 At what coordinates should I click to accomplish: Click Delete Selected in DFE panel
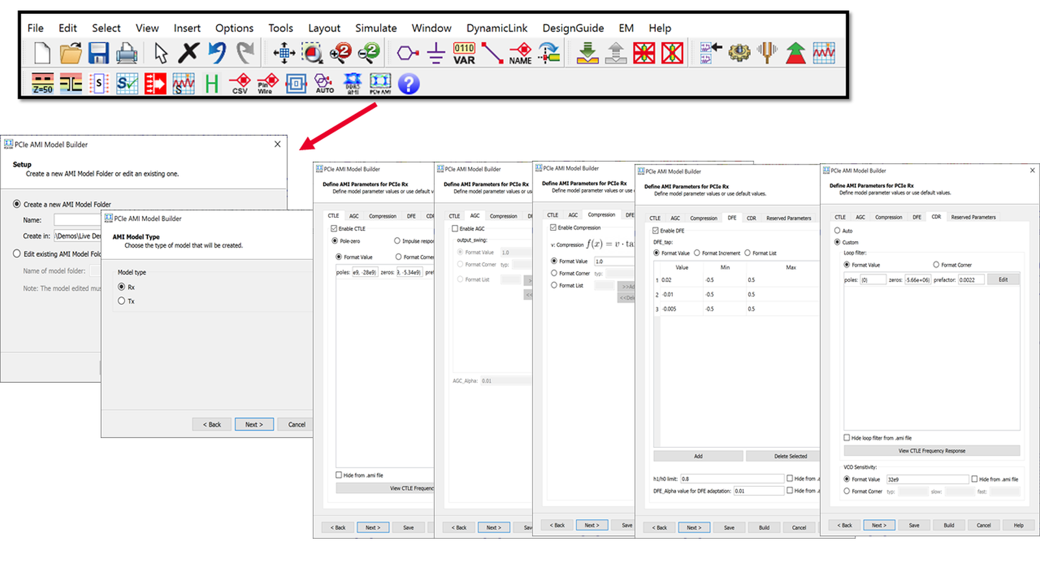pyautogui.click(x=790, y=456)
